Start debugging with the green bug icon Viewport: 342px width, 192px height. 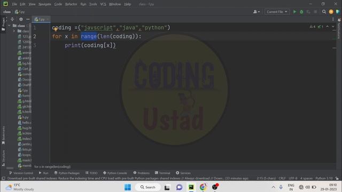click(x=301, y=12)
